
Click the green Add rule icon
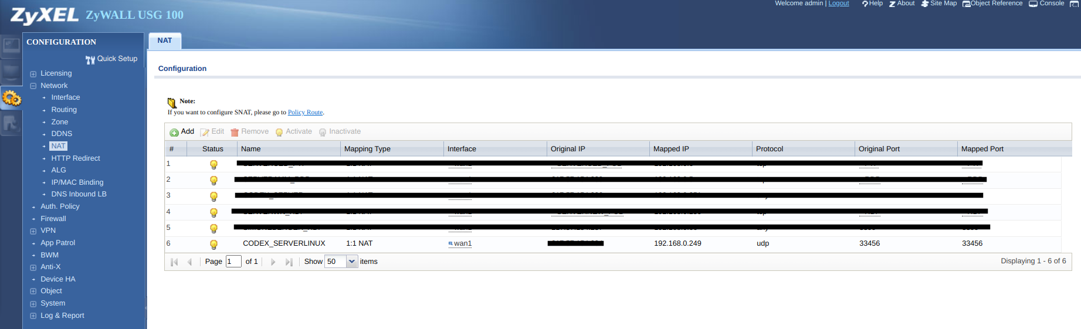pos(174,133)
